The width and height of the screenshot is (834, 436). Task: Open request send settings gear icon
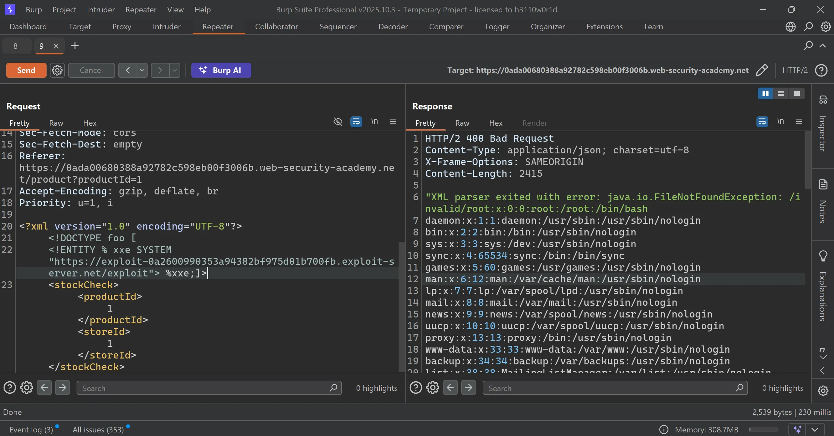tap(57, 70)
